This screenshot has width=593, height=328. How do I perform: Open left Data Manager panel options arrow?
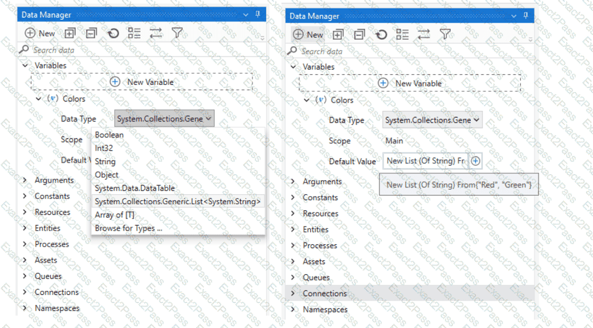click(x=246, y=15)
